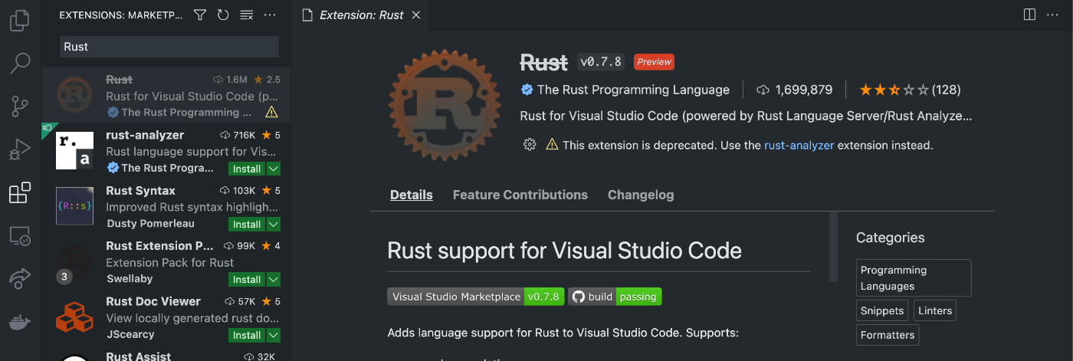The image size is (1073, 361).
Task: Click the Categories heading
Action: (x=891, y=238)
